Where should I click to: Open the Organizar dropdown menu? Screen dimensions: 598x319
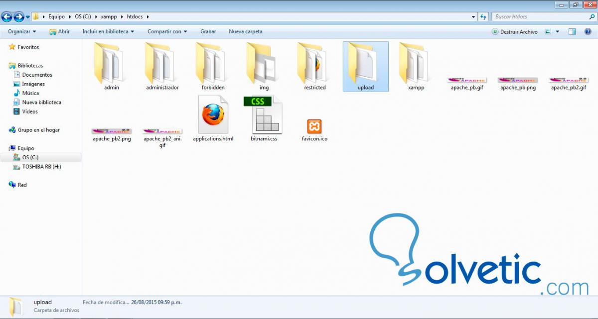[x=21, y=31]
